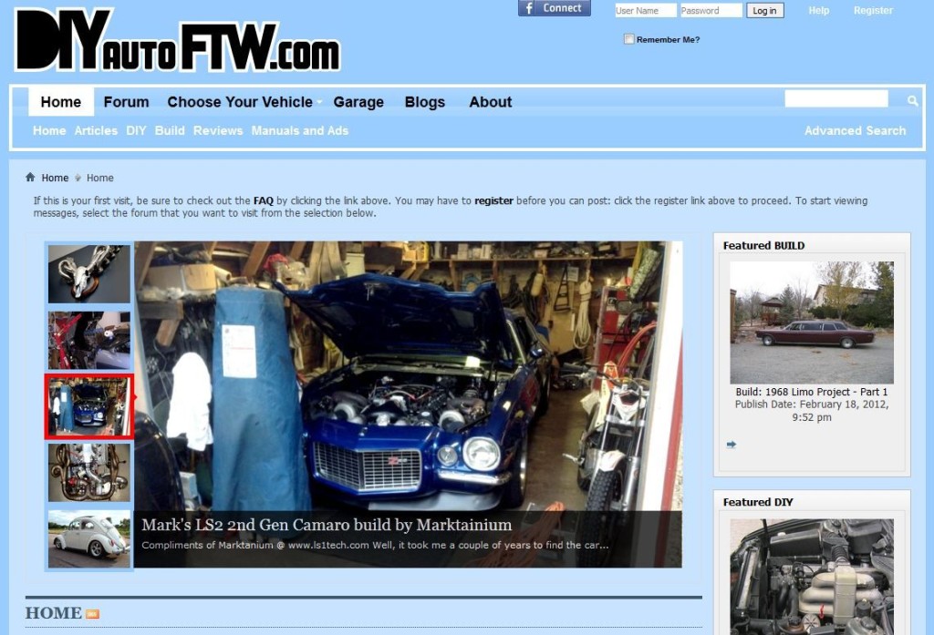This screenshot has height=635, width=934.
Task: Select the Blogs menu item
Action: pos(425,102)
